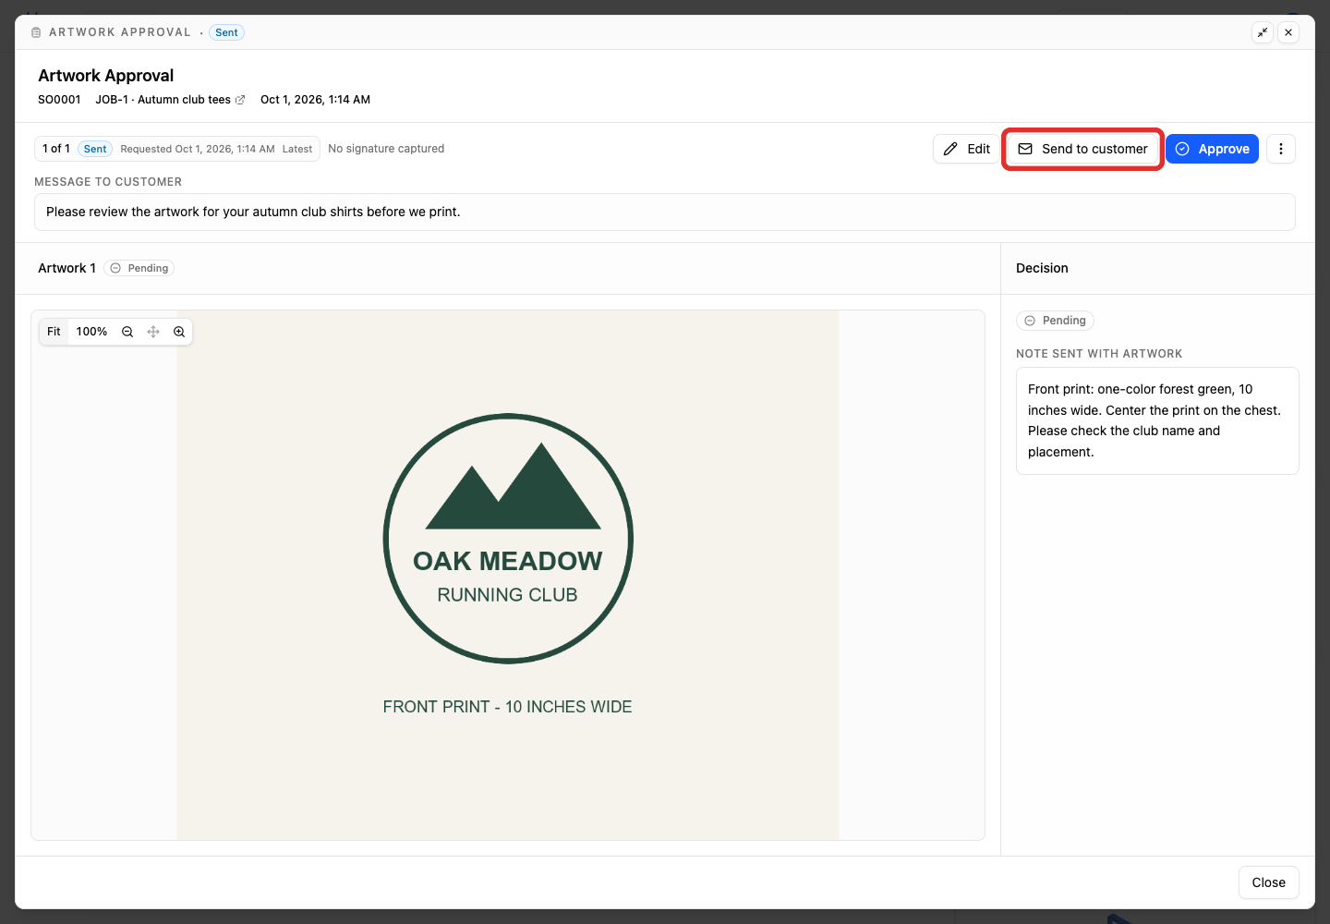Select the Fit zoom option
The image size is (1330, 924).
tap(54, 332)
